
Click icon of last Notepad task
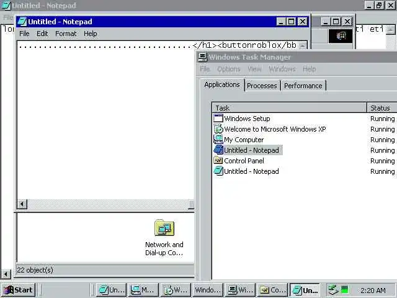(x=218, y=171)
